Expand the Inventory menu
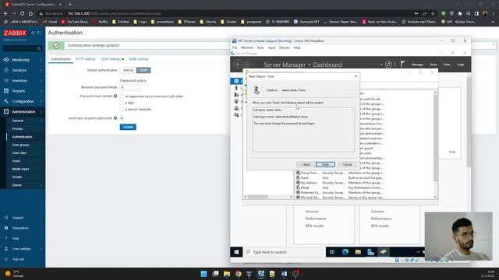This screenshot has width=499, height=280. [23, 81]
